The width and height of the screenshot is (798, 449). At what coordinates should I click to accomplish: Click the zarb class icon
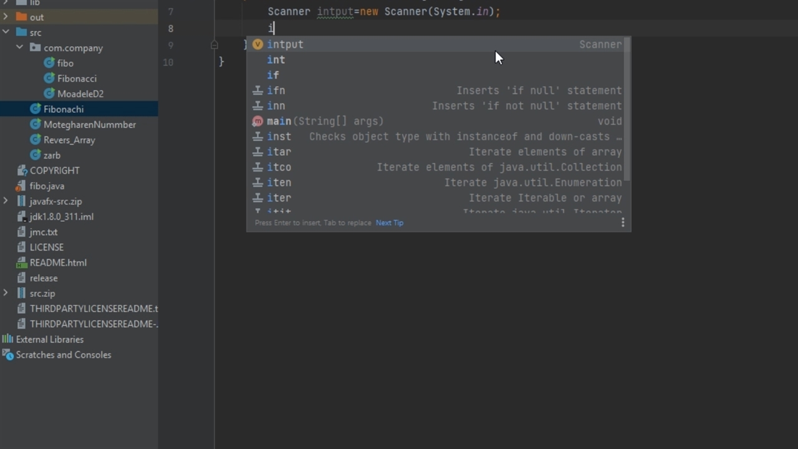click(36, 155)
